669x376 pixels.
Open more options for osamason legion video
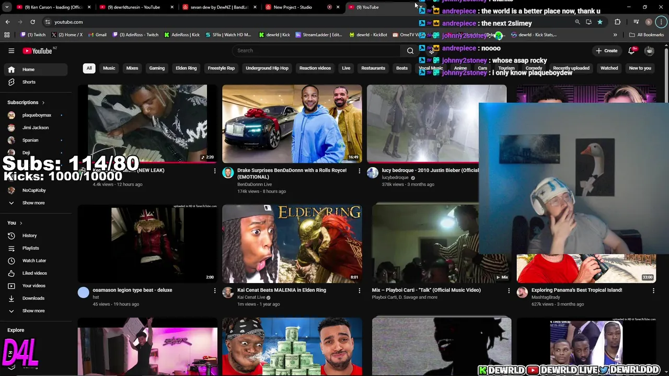(214, 290)
